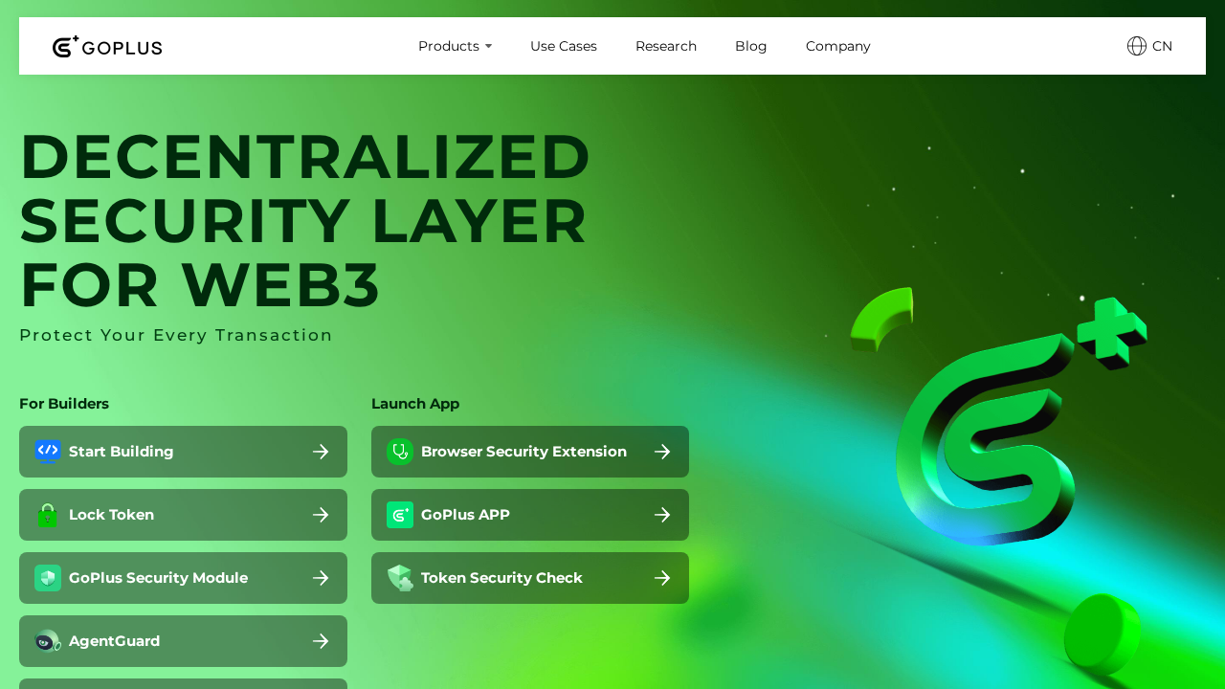Click the Token Security Check cube icon

[x=400, y=578]
